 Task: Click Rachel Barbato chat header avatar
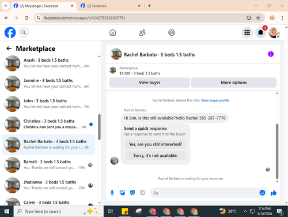(116, 54)
